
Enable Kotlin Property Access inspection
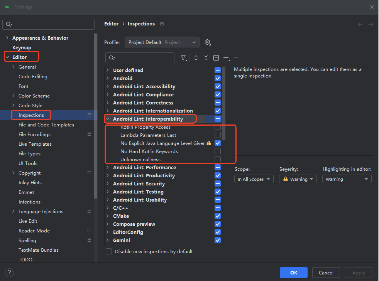tap(218, 127)
